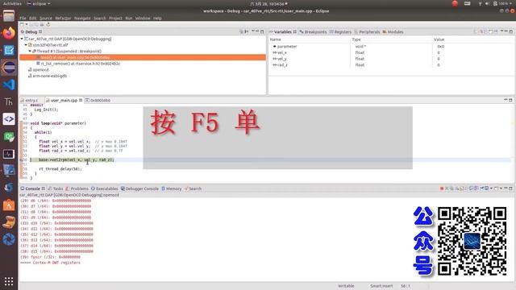The height and width of the screenshot is (290, 516).
Task: Switch to the Breakpoints tab
Action: coord(313,32)
